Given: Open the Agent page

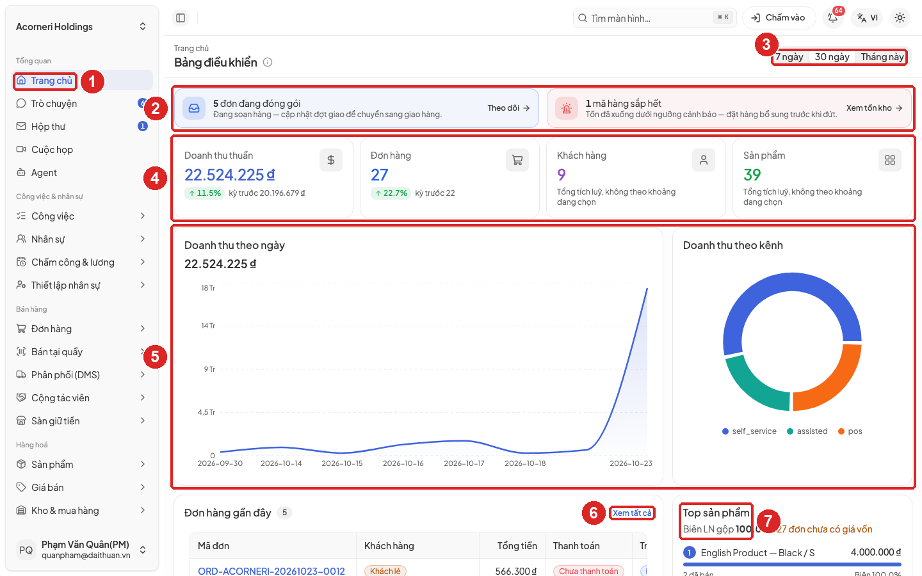Looking at the screenshot, I should coord(82,172).
